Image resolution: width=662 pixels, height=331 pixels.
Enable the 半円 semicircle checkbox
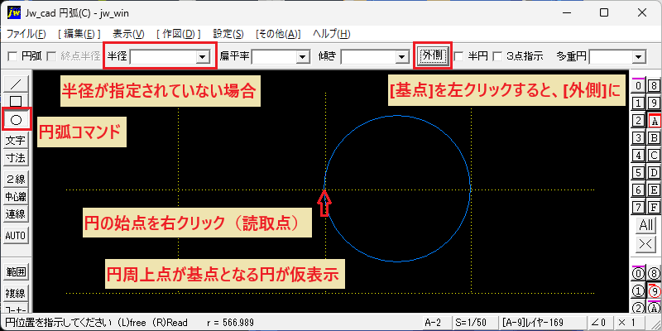coord(459,56)
